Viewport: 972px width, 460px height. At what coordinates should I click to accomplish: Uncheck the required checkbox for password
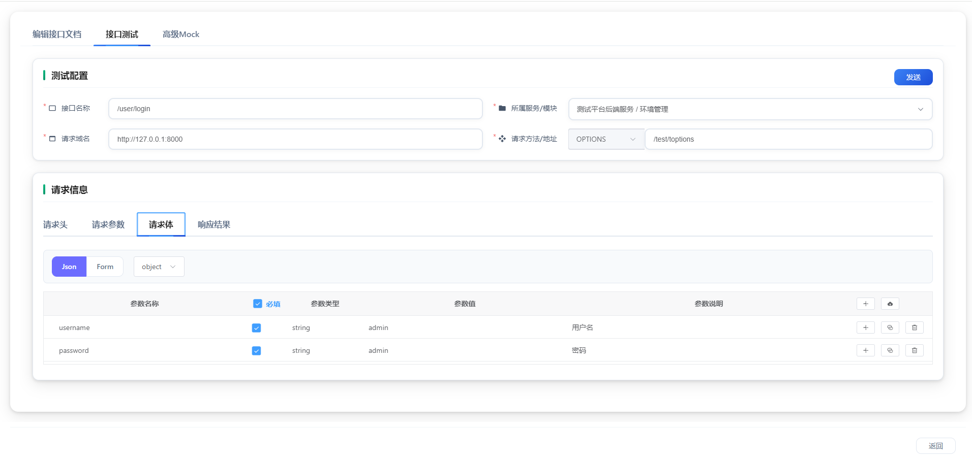256,350
